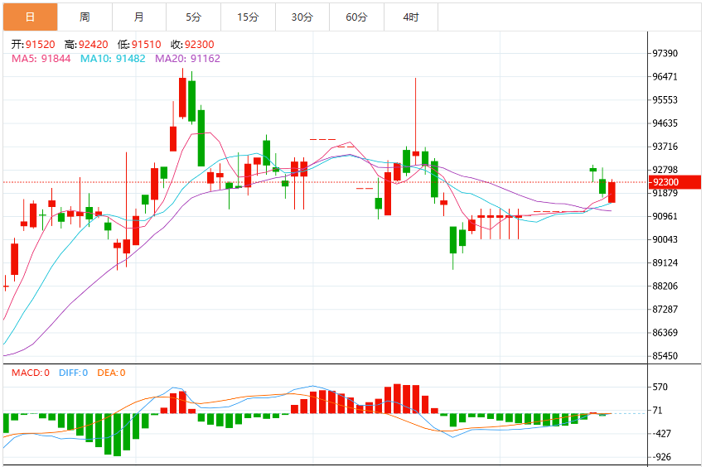The width and height of the screenshot is (706, 467).
Task: Click the 收:92300 closing price readout
Action: click(x=192, y=45)
